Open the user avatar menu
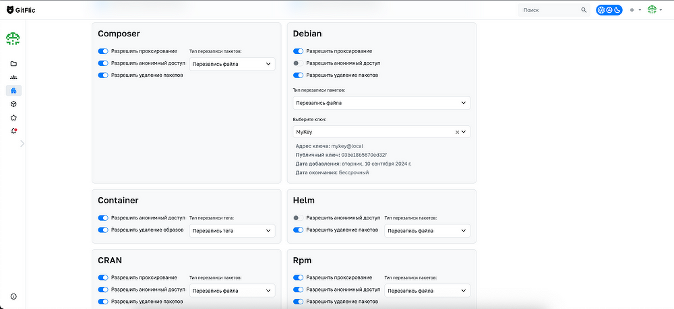 pyautogui.click(x=655, y=10)
